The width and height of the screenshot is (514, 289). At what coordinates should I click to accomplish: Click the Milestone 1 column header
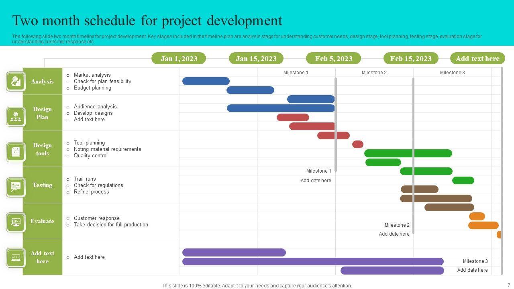296,73
